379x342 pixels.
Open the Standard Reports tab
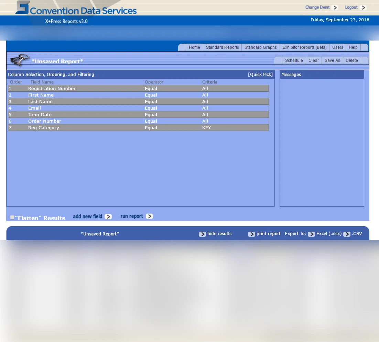click(x=223, y=47)
